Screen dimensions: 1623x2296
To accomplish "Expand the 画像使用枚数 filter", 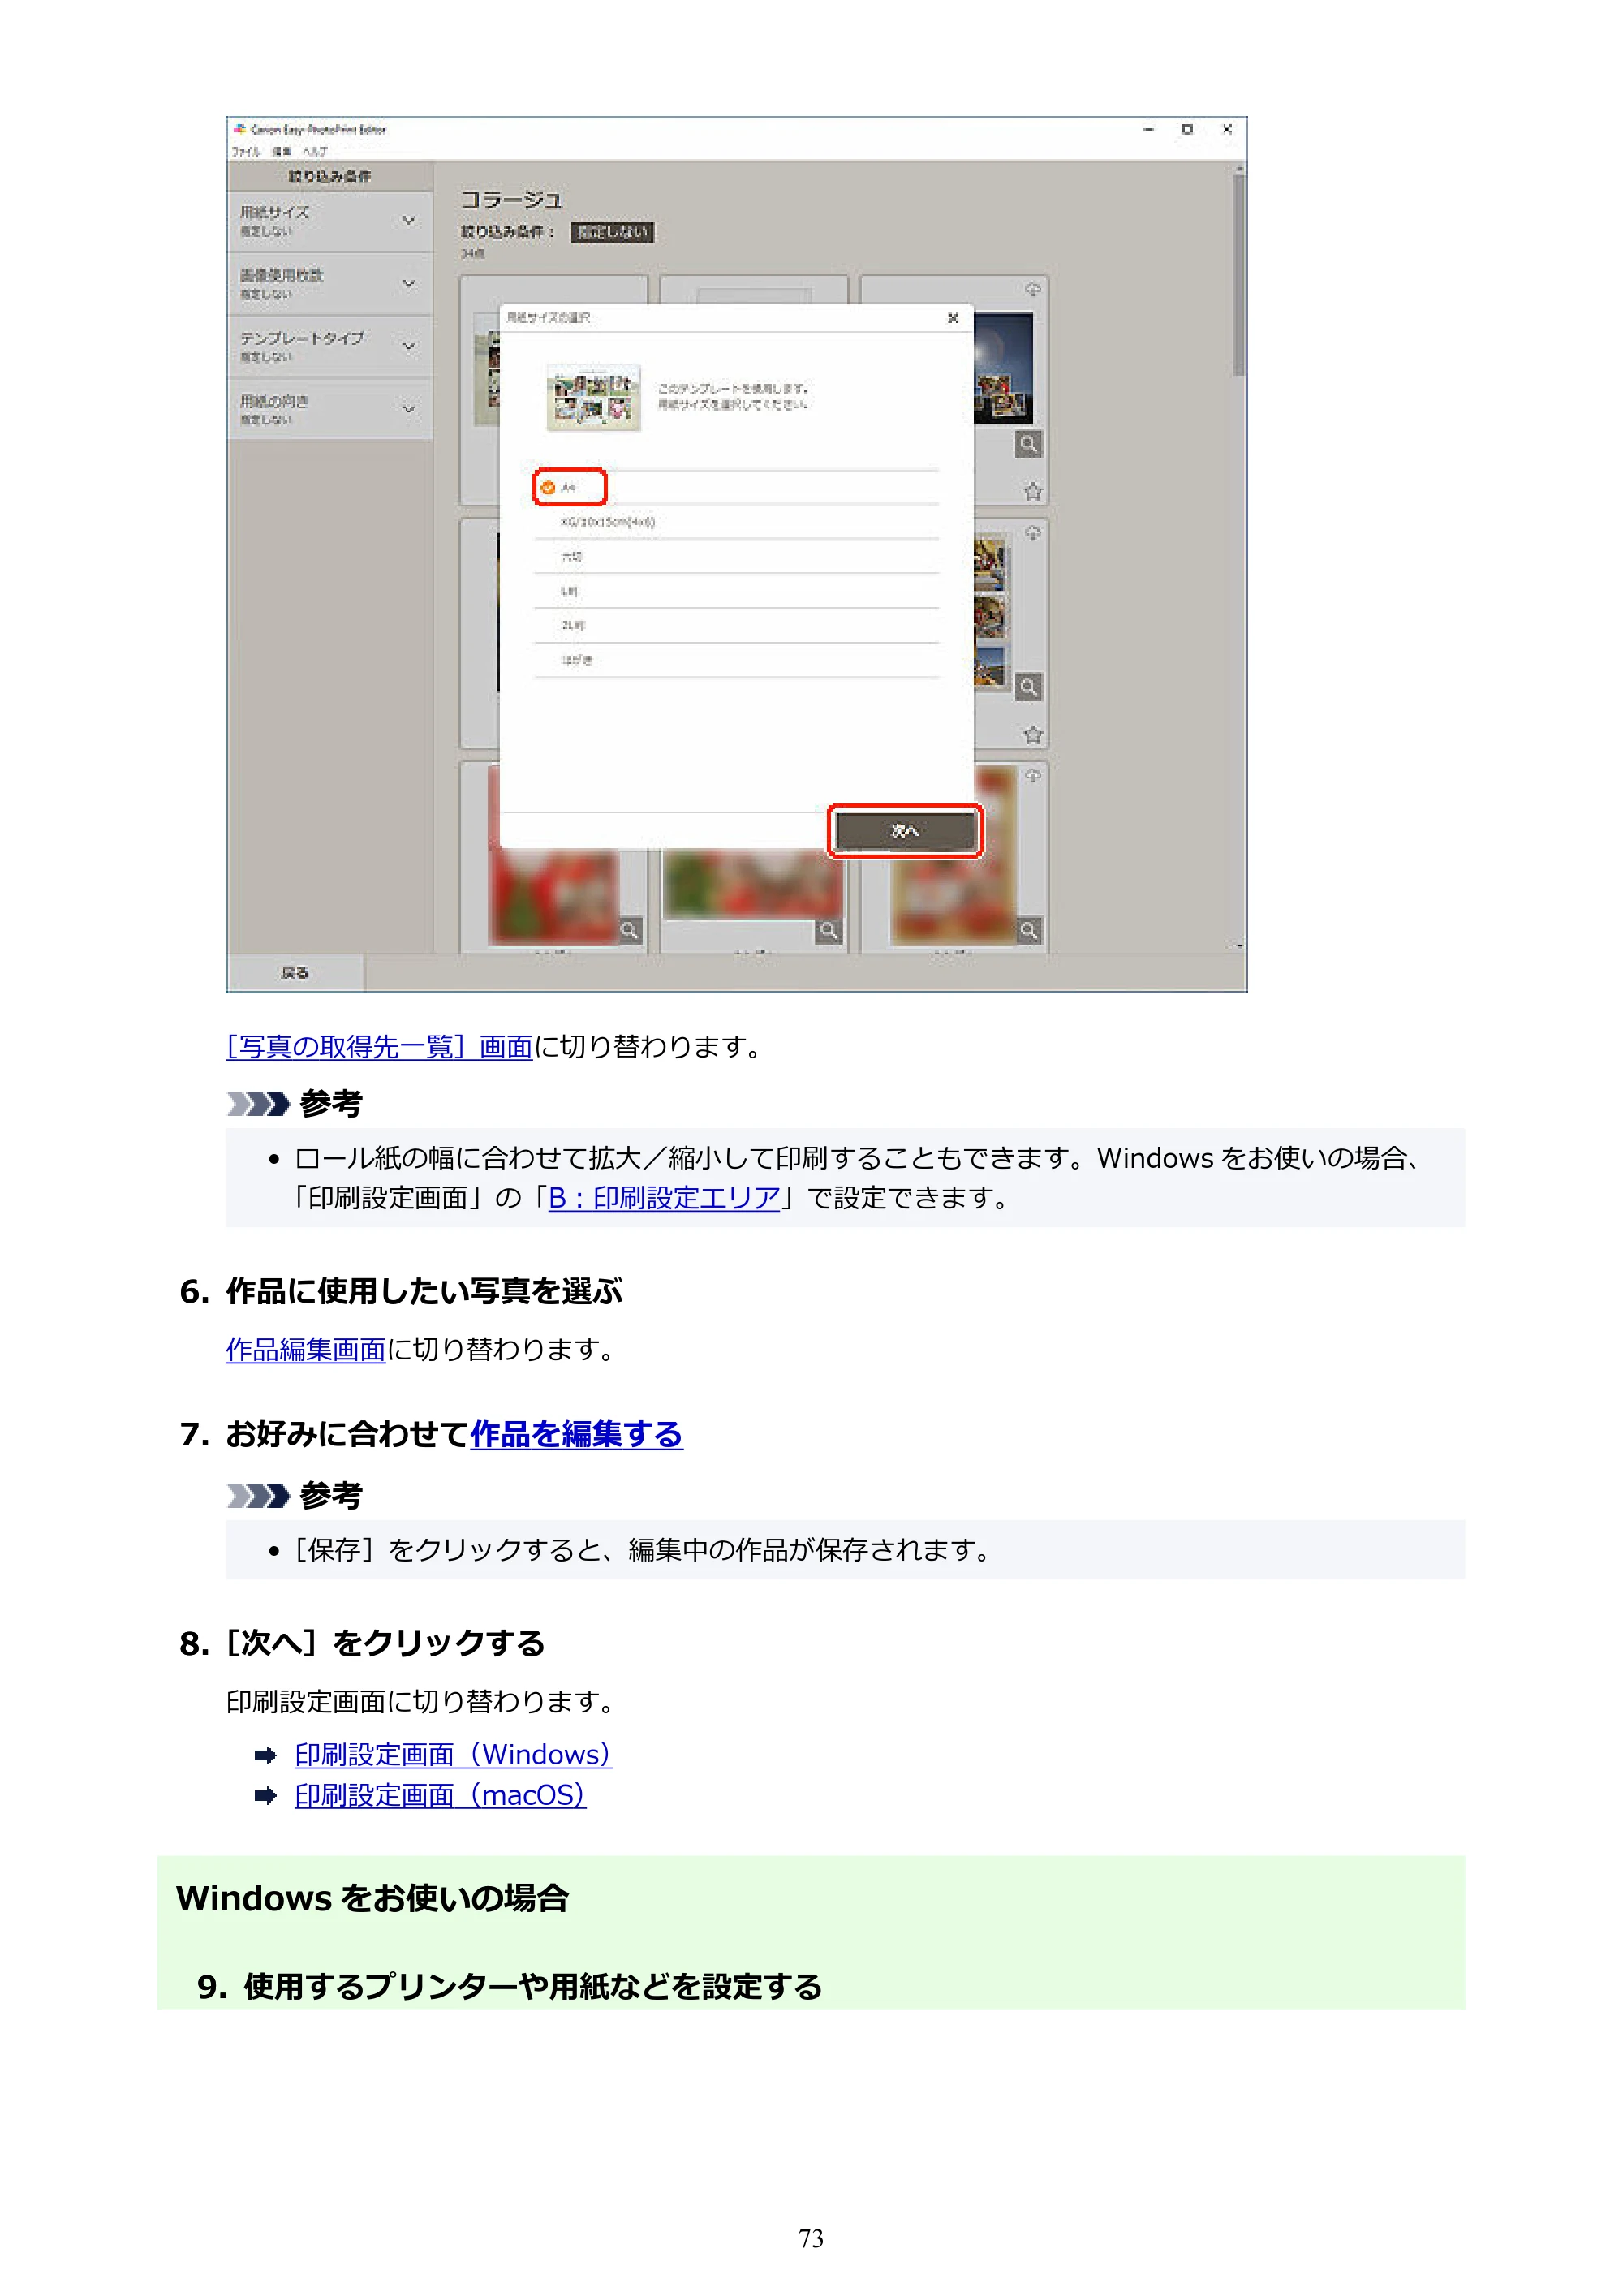I will (x=330, y=284).
